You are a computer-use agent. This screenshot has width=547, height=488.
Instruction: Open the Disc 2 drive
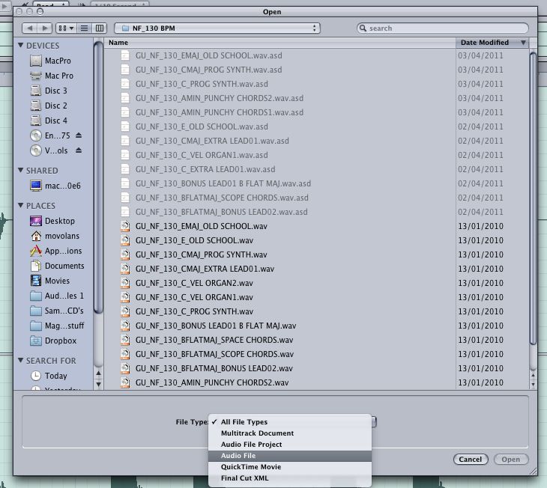point(49,106)
